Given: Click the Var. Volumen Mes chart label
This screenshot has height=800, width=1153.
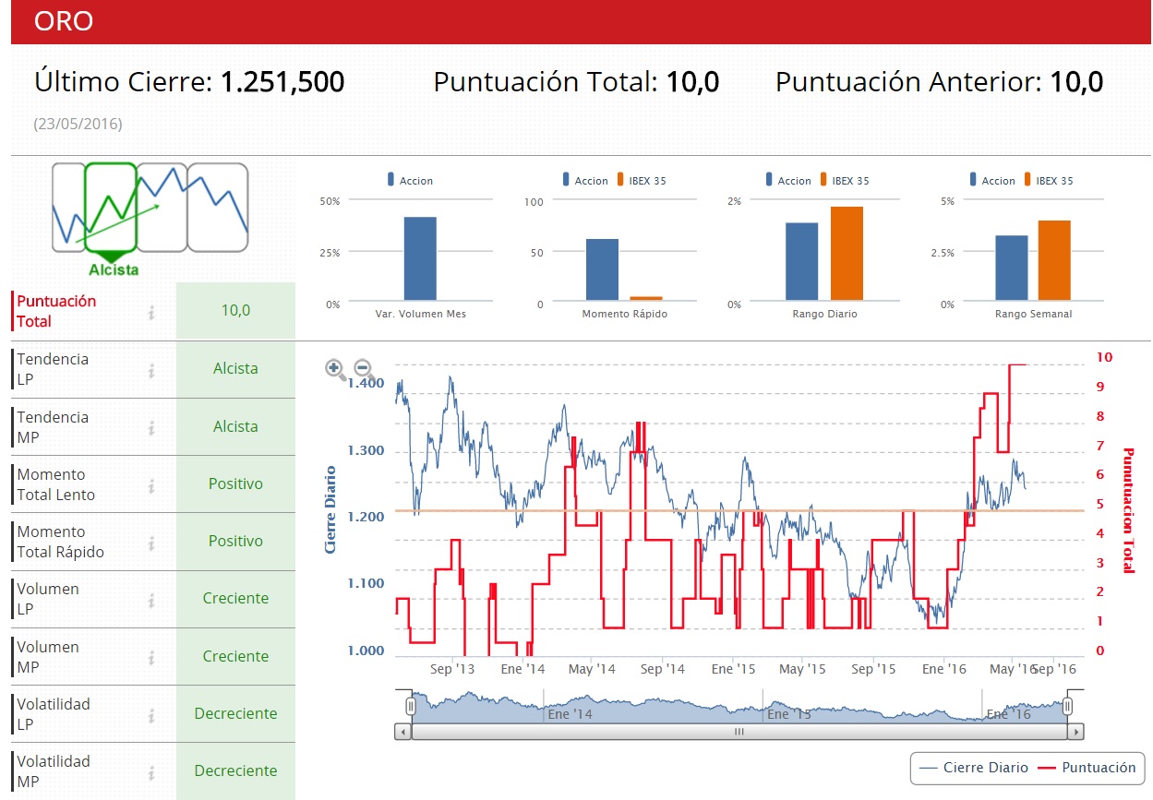Looking at the screenshot, I should (421, 314).
